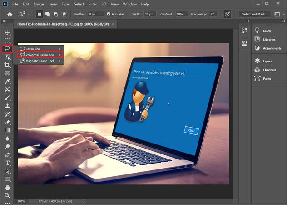Viewport: 287px width, 205px height.
Task: Click the Home icon in options bar
Action: (10, 14)
